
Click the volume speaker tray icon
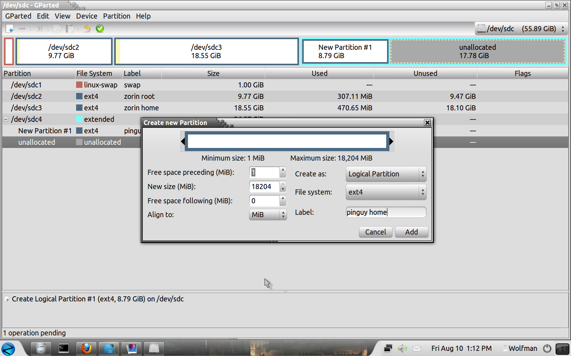pos(402,348)
